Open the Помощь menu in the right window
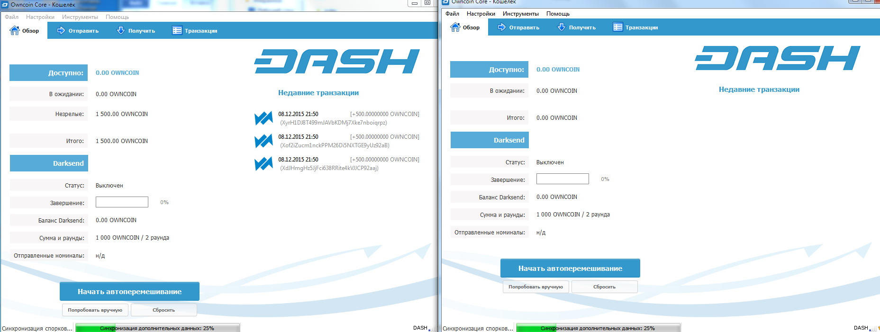The width and height of the screenshot is (880, 332). coord(558,14)
